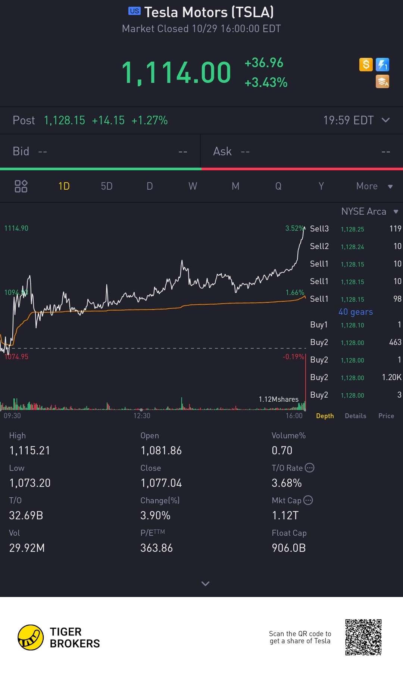Tap the Buy1 1,128.10 row

point(356,325)
